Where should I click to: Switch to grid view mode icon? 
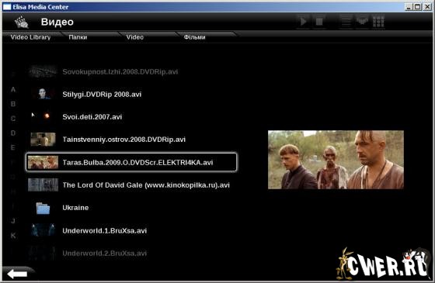click(378, 22)
